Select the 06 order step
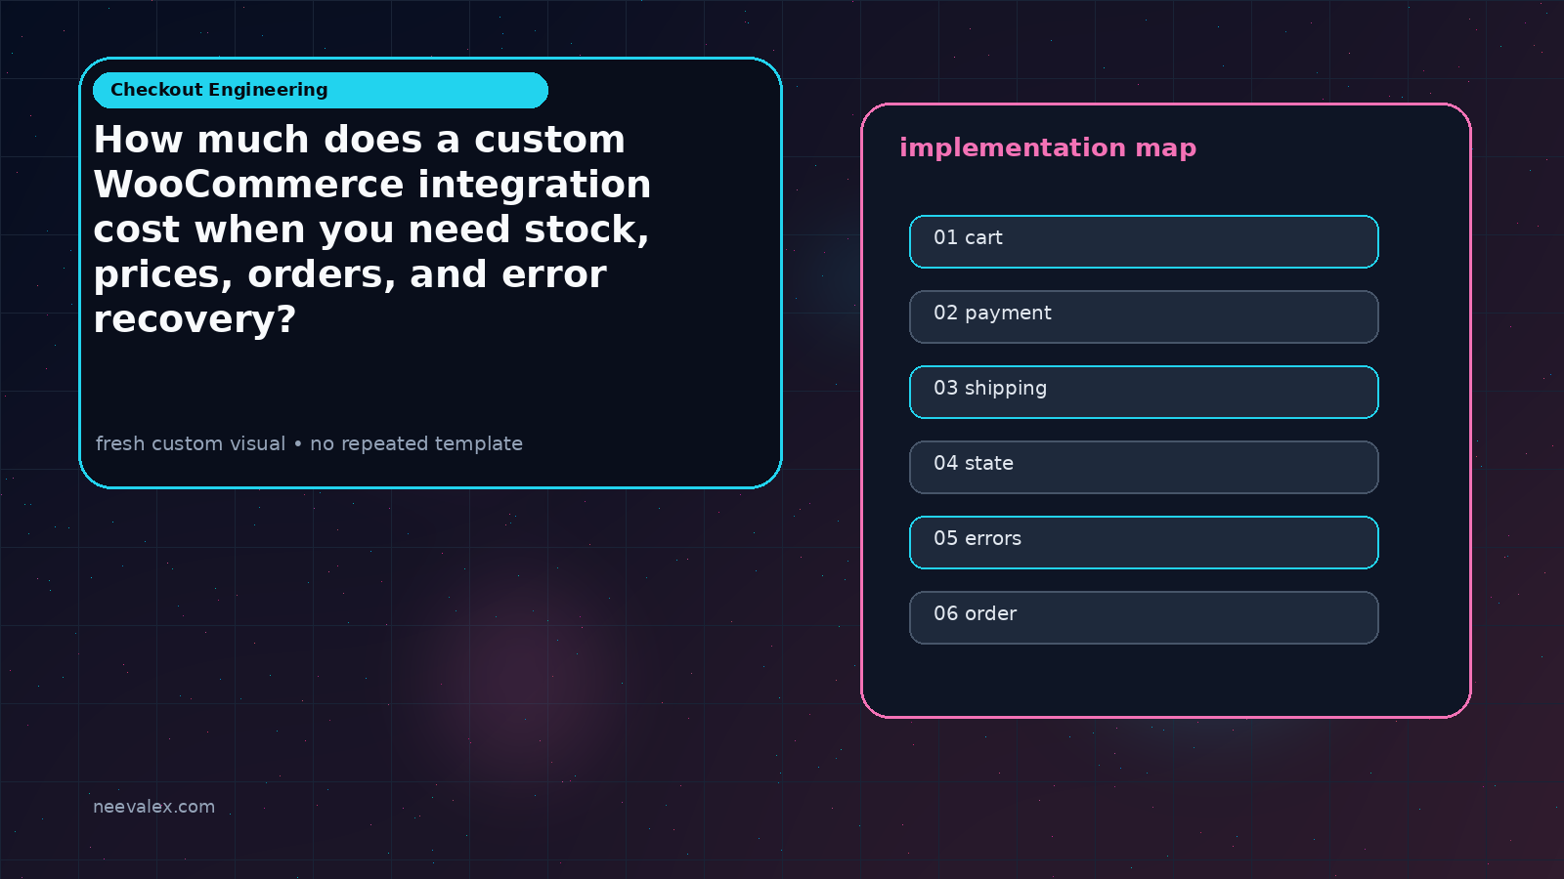This screenshot has height=879, width=1564. (x=1144, y=617)
